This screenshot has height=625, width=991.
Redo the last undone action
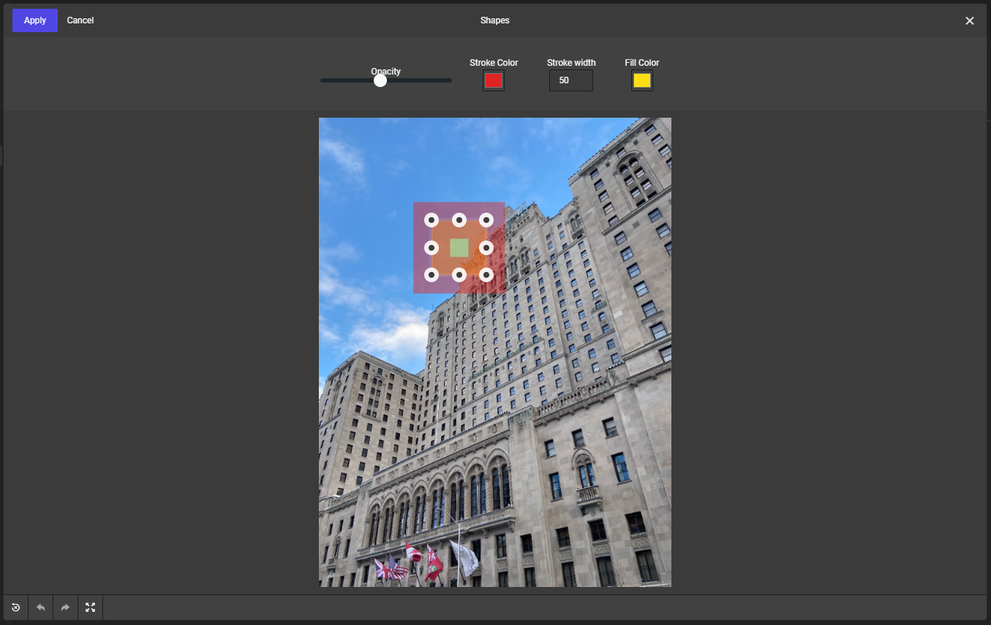click(x=66, y=607)
